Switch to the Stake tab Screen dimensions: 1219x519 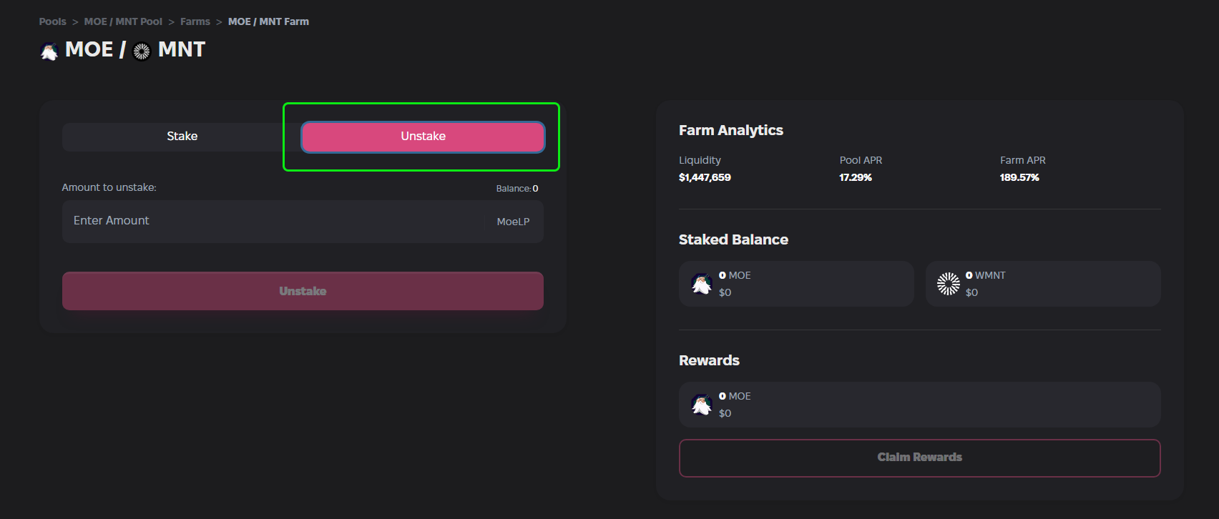pyautogui.click(x=182, y=137)
